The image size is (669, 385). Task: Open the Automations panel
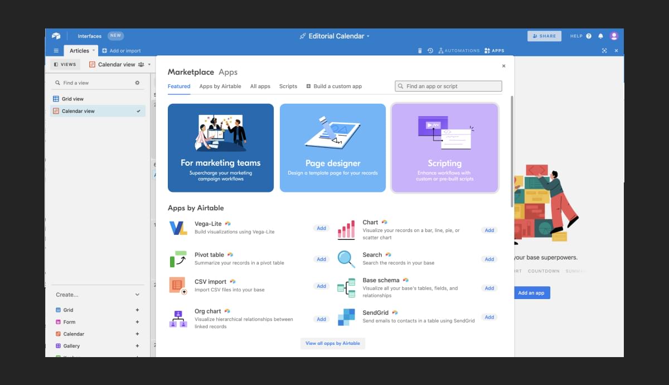pos(459,51)
